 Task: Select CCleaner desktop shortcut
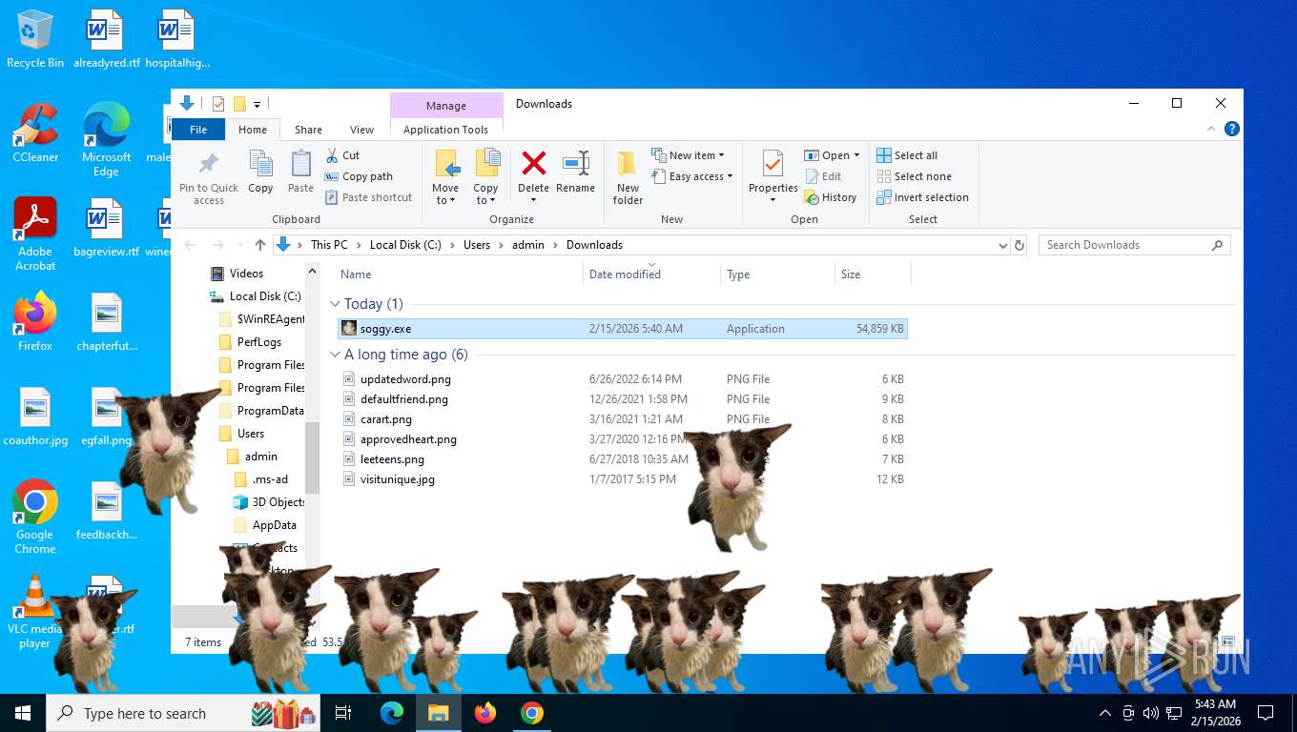click(x=35, y=133)
